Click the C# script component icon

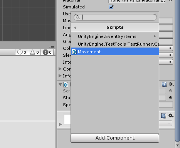point(66,85)
